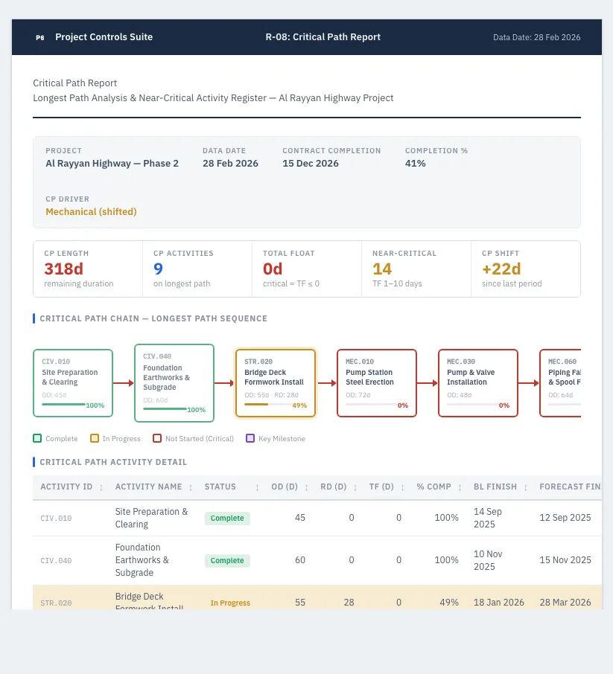Sort by RD (D) column arrow icon
Image resolution: width=613 pixels, height=674 pixels.
point(355,487)
